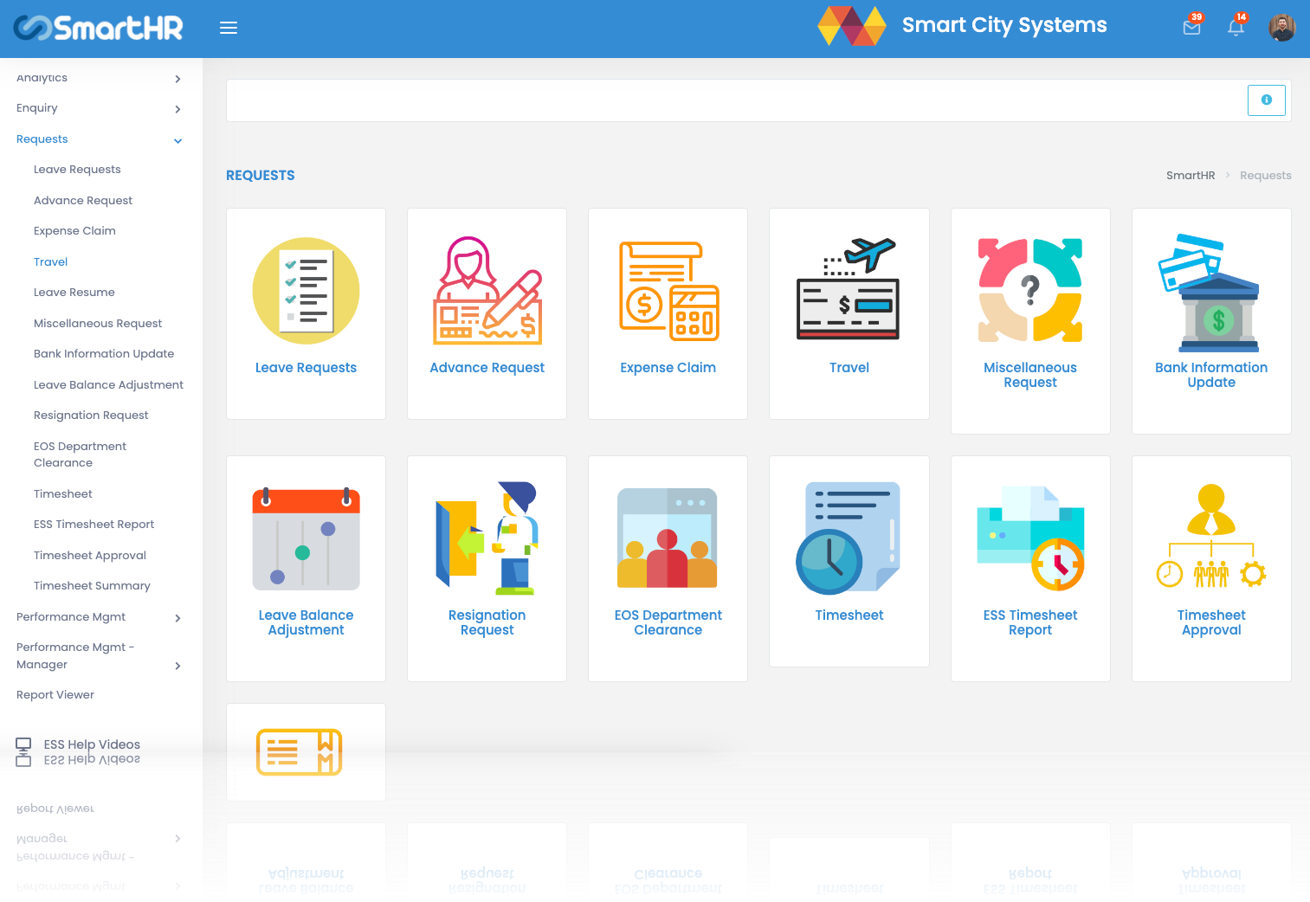Open the Leave Requests tile icon
Viewport: 1310px width, 902px height.
(306, 291)
